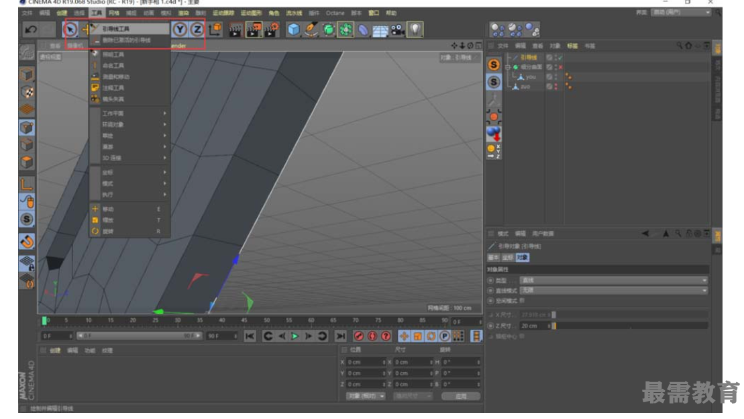
Task: Select the points mode cube icon
Action: 27,128
